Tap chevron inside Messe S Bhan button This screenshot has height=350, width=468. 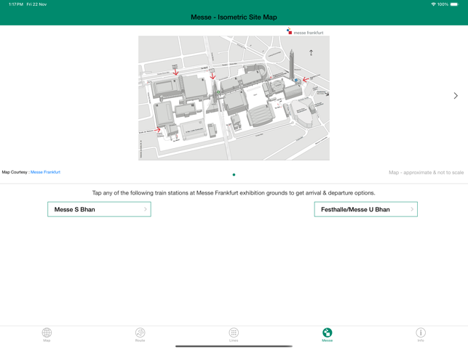point(146,209)
